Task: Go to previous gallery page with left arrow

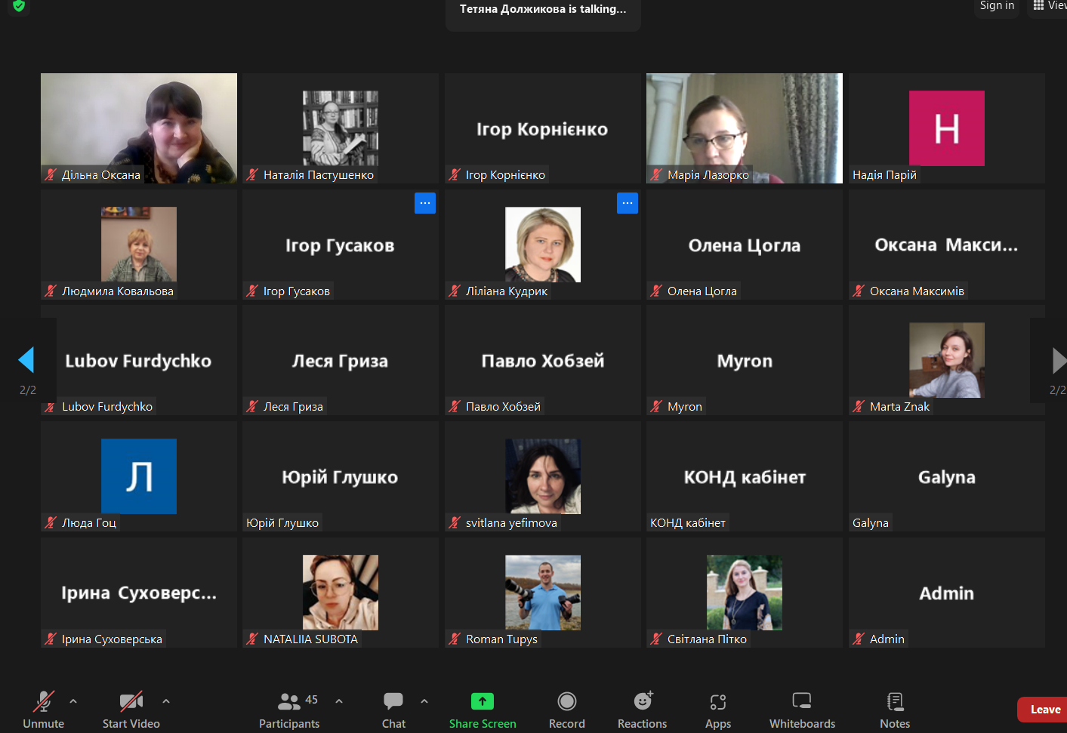Action: click(26, 360)
